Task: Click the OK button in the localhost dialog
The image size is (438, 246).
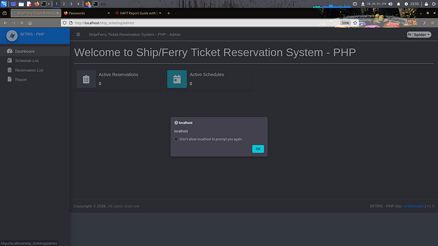Action: (258, 149)
